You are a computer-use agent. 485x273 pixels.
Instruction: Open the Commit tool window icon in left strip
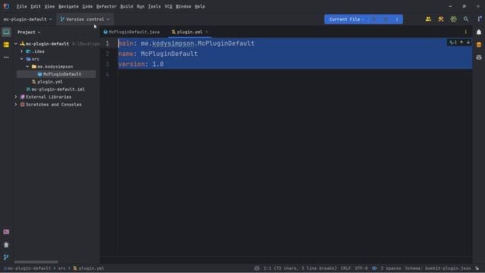pyautogui.click(x=6, y=45)
